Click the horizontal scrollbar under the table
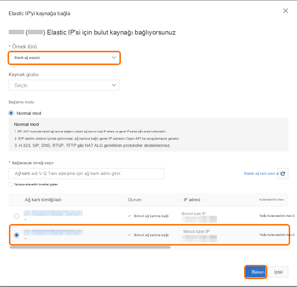Screen dimensions: 297x287 coord(90,247)
